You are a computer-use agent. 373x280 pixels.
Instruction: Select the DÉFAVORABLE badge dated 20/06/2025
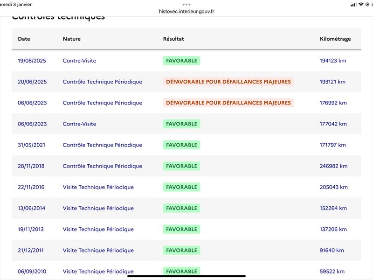[x=228, y=82]
